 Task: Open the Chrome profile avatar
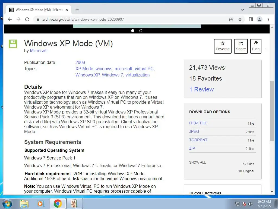click(x=259, y=19)
